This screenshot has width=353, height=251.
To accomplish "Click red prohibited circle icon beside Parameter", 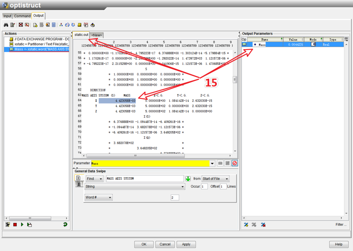I will pos(235,163).
